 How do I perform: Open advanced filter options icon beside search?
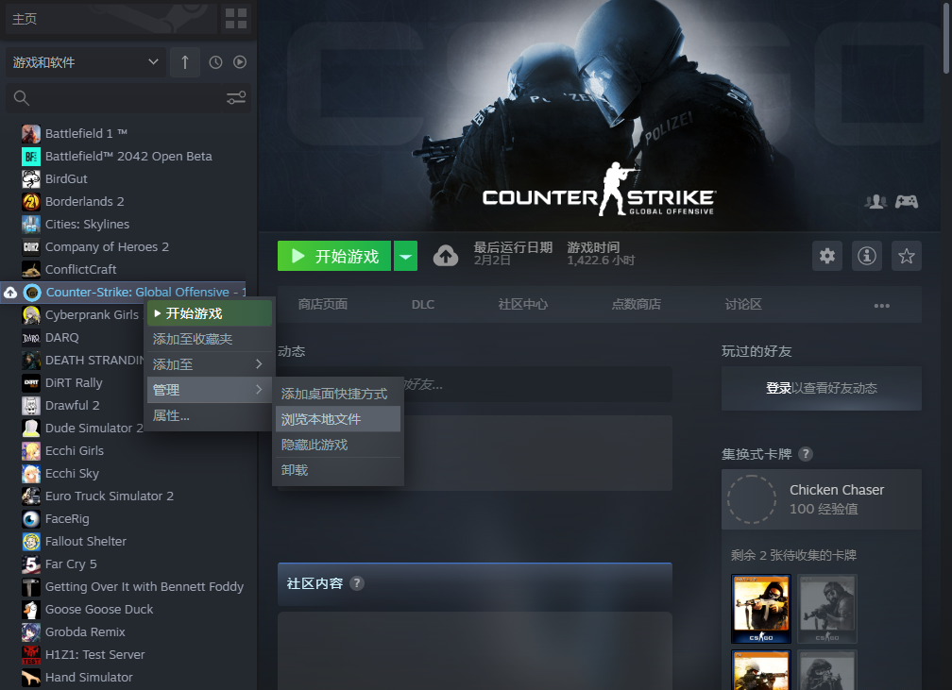pyautogui.click(x=236, y=98)
